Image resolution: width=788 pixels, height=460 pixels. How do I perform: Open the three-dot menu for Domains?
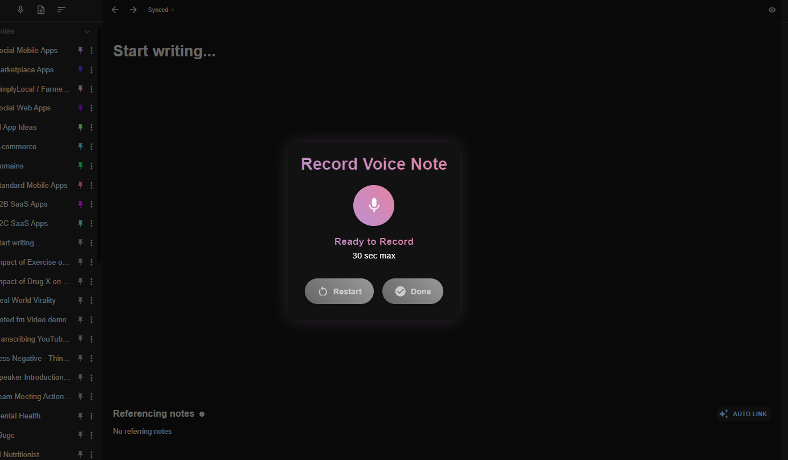click(91, 166)
